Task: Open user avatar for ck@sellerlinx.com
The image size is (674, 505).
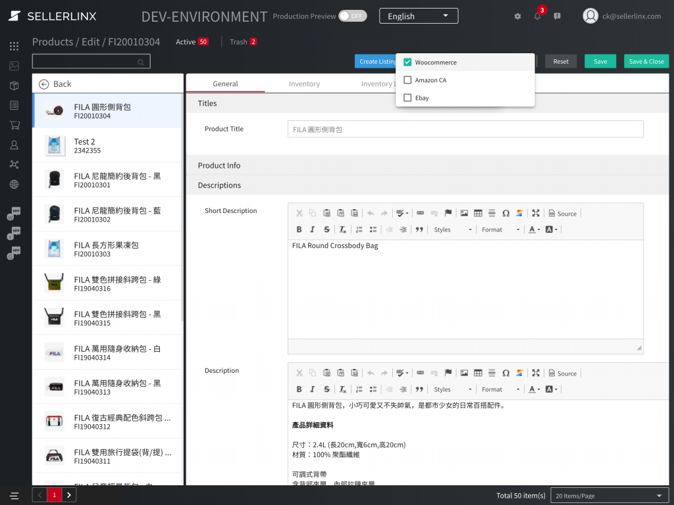Action: coord(590,16)
